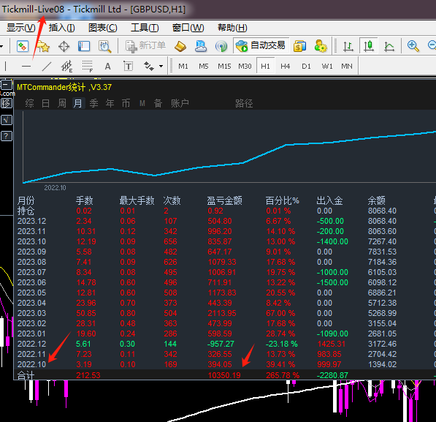Click the zoom in magnifier icon

[x=413, y=46]
